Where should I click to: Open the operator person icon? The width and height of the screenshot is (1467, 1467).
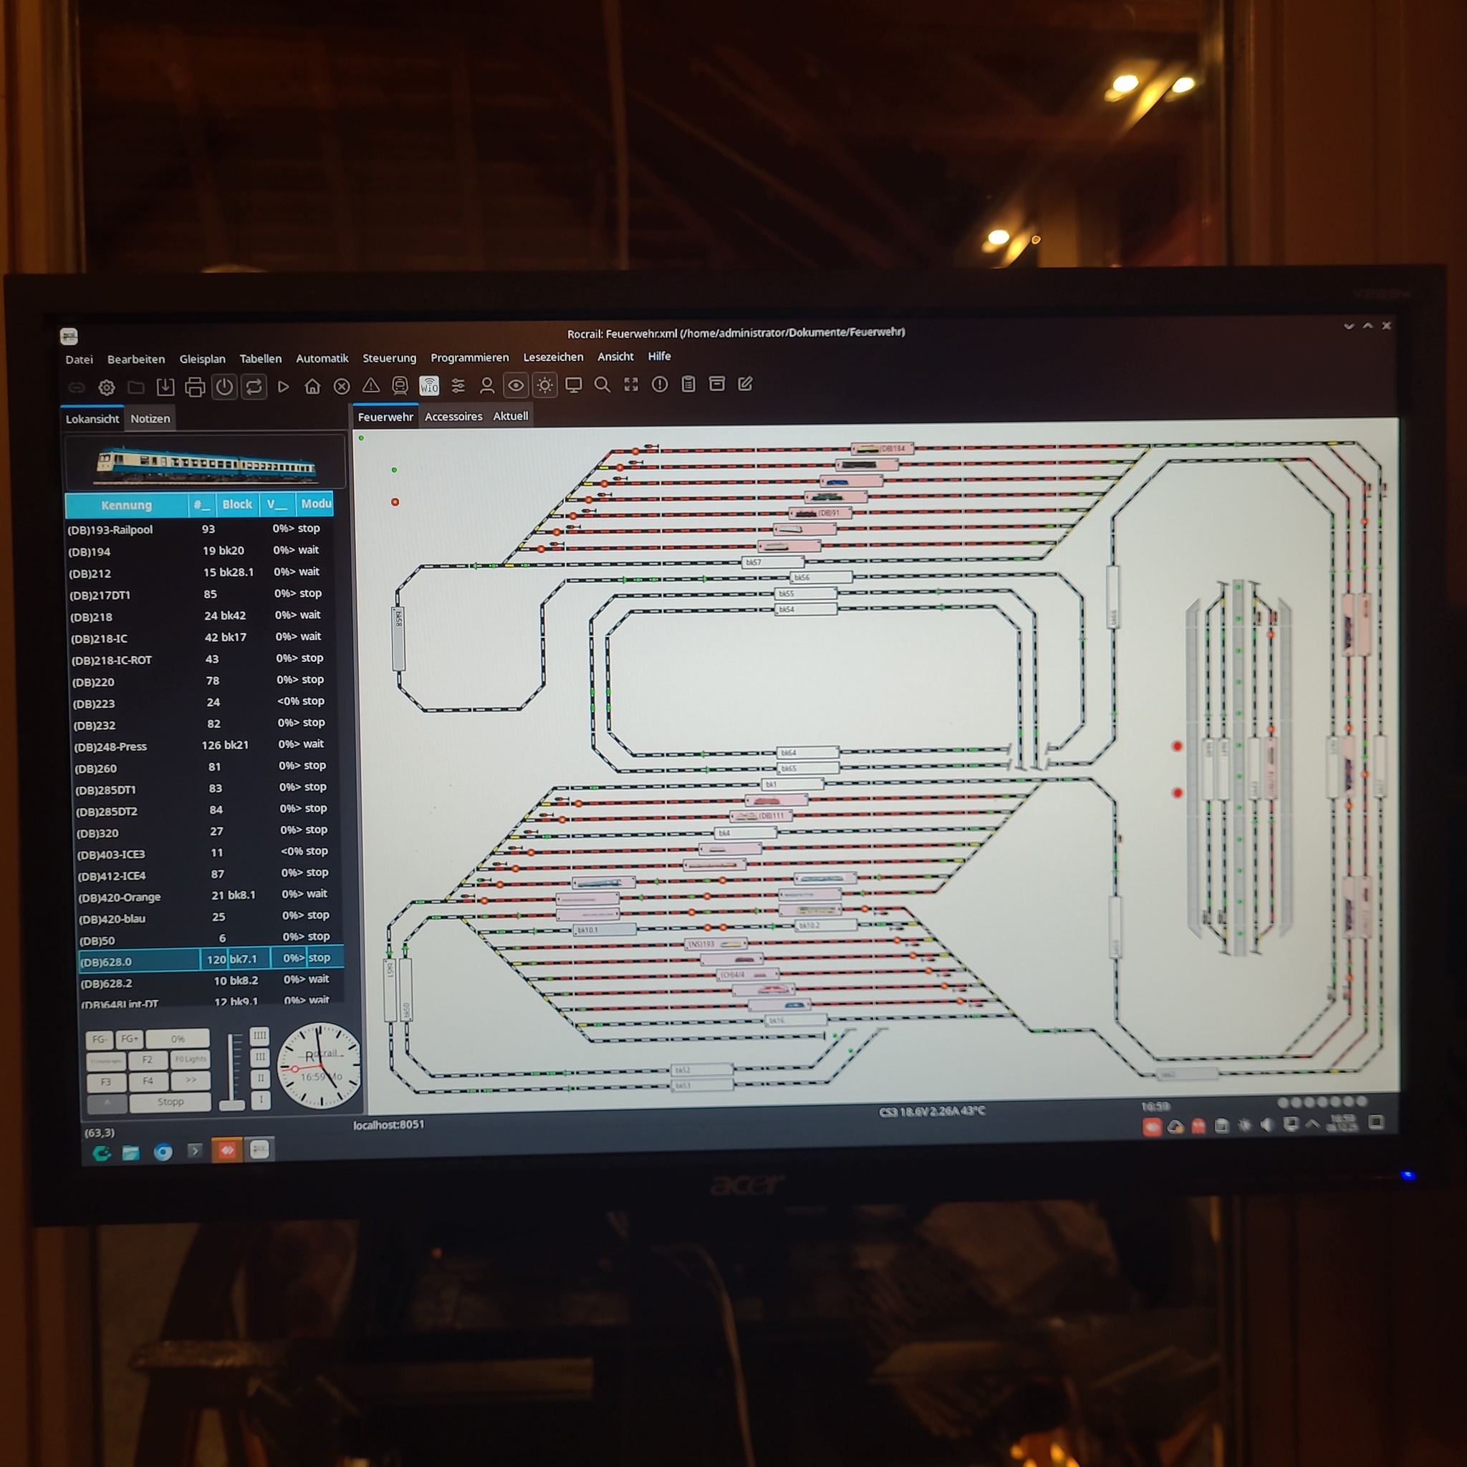(x=486, y=386)
